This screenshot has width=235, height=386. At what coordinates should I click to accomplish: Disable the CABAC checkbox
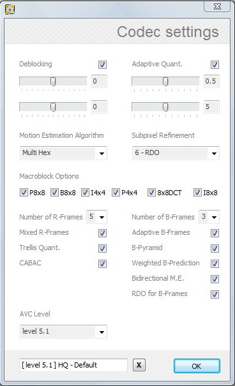point(102,264)
